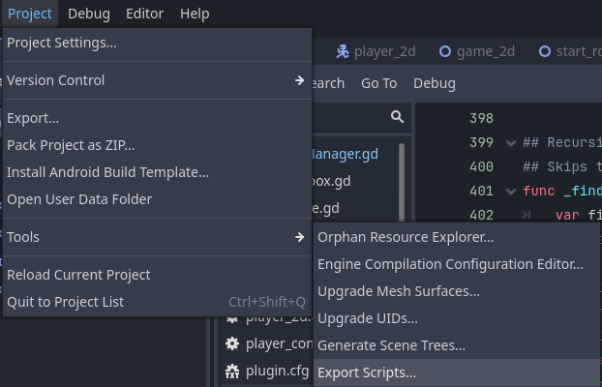Image resolution: width=602 pixels, height=387 pixels.
Task: Click Go To in script editor menu
Action: tap(379, 83)
